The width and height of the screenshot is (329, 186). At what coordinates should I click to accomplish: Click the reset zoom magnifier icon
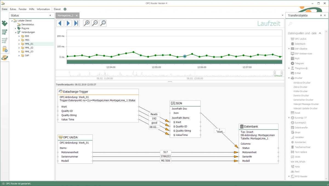click(x=103, y=23)
